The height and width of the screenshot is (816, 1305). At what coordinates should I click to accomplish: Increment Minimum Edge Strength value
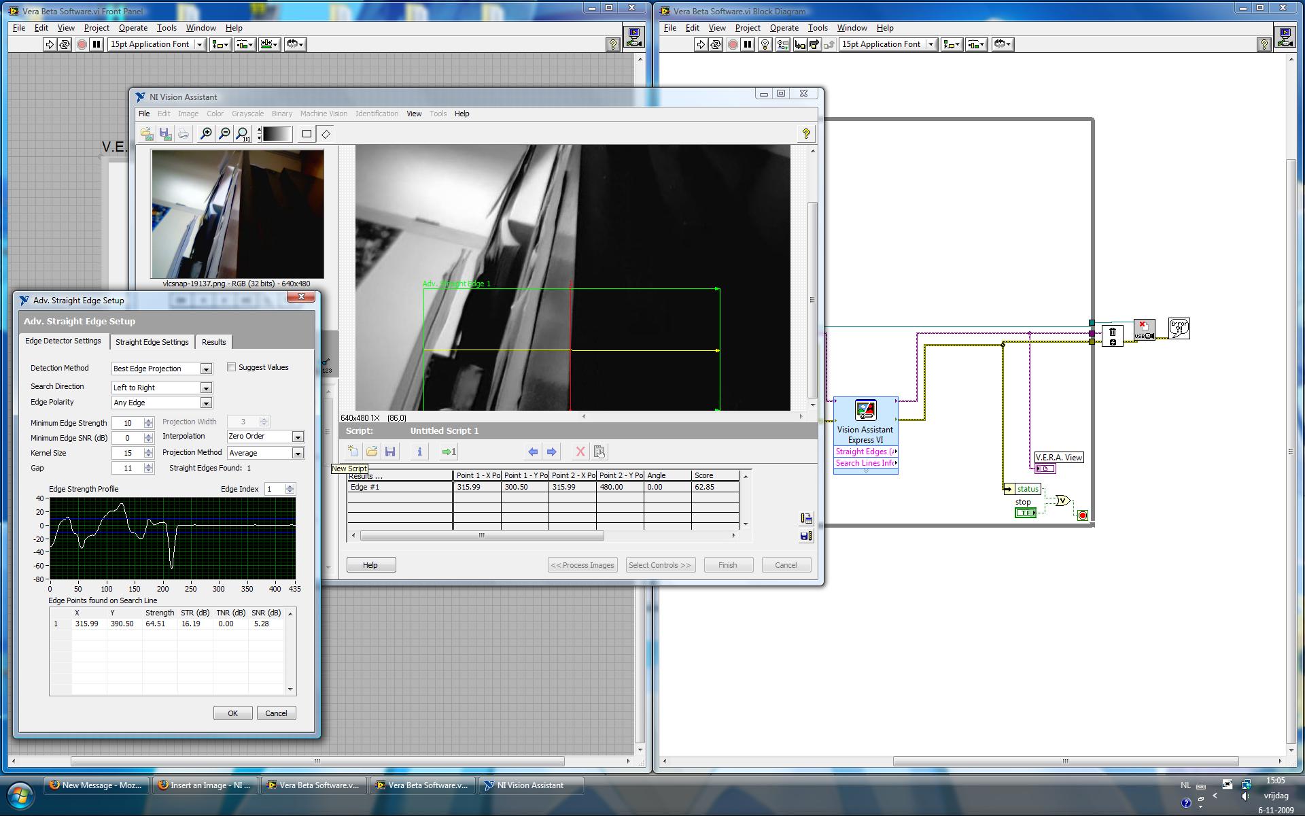(x=148, y=420)
